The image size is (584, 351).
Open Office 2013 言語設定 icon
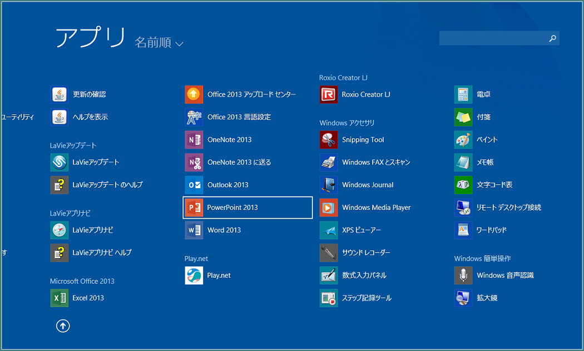tap(194, 117)
